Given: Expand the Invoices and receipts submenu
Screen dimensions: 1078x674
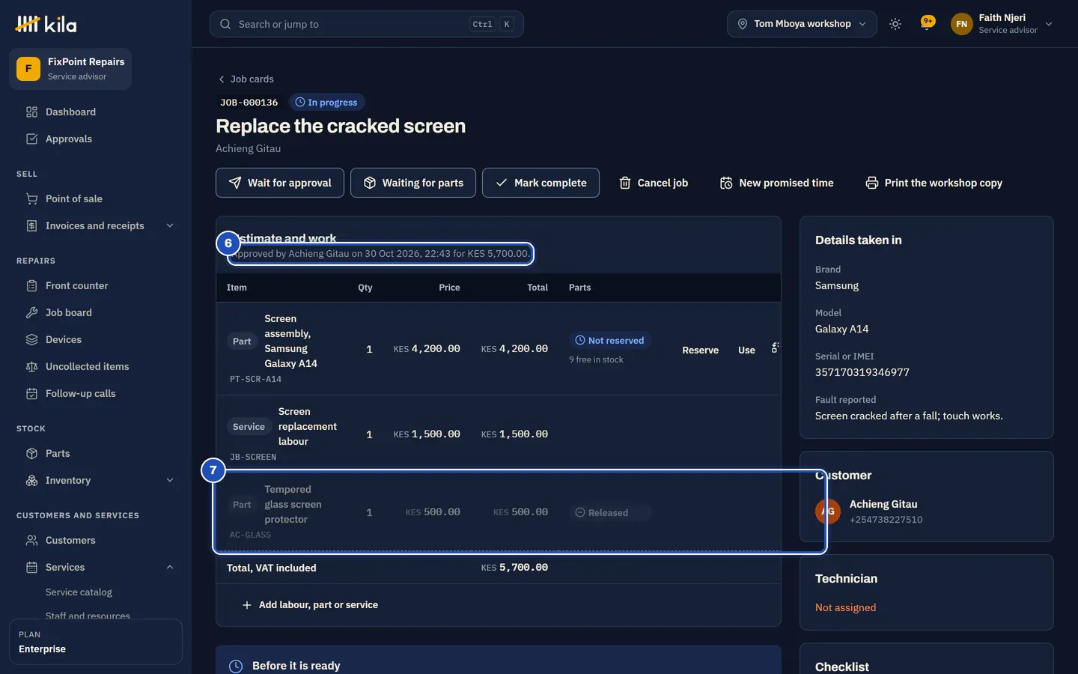Looking at the screenshot, I should click(x=170, y=225).
